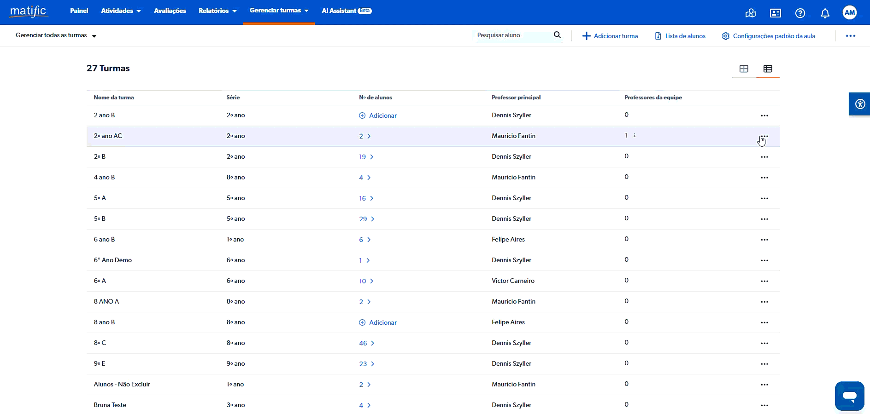Go to the Painel tab

(79, 11)
